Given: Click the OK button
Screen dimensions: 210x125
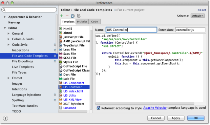Looking at the screenshot, I should [x=196, y=118].
